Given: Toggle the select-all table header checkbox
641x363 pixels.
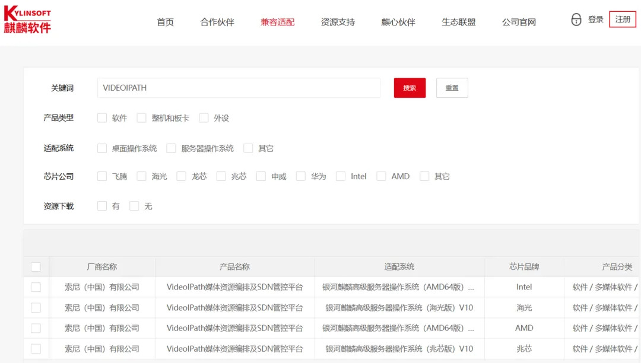Looking at the screenshot, I should pos(36,267).
